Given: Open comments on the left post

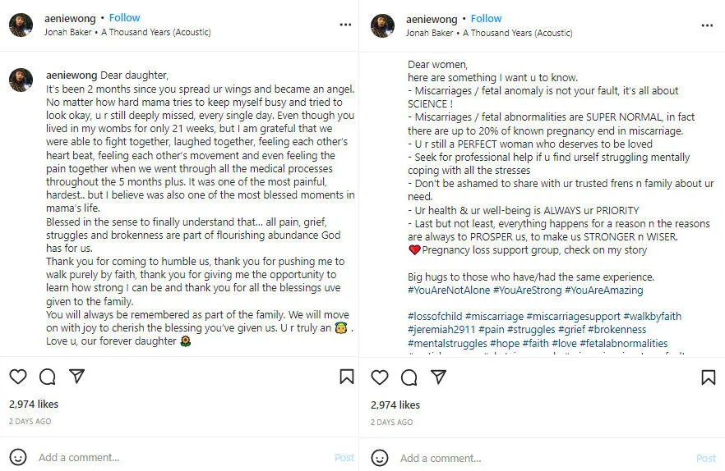Looking at the screenshot, I should click(x=48, y=377).
